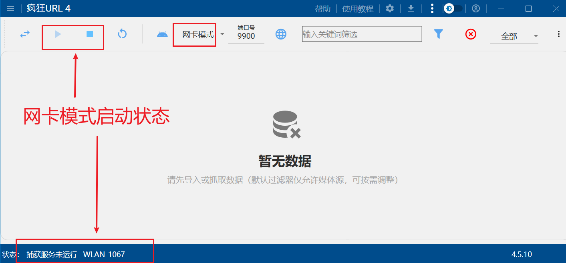Open the 帮助 help menu
The image size is (566, 263).
(323, 9)
